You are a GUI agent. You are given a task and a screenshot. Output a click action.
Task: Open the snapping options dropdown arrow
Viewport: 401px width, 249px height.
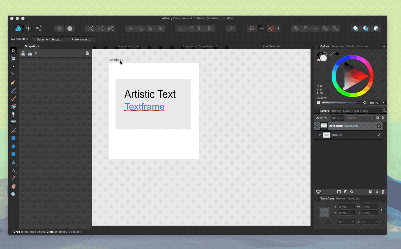coord(278,28)
